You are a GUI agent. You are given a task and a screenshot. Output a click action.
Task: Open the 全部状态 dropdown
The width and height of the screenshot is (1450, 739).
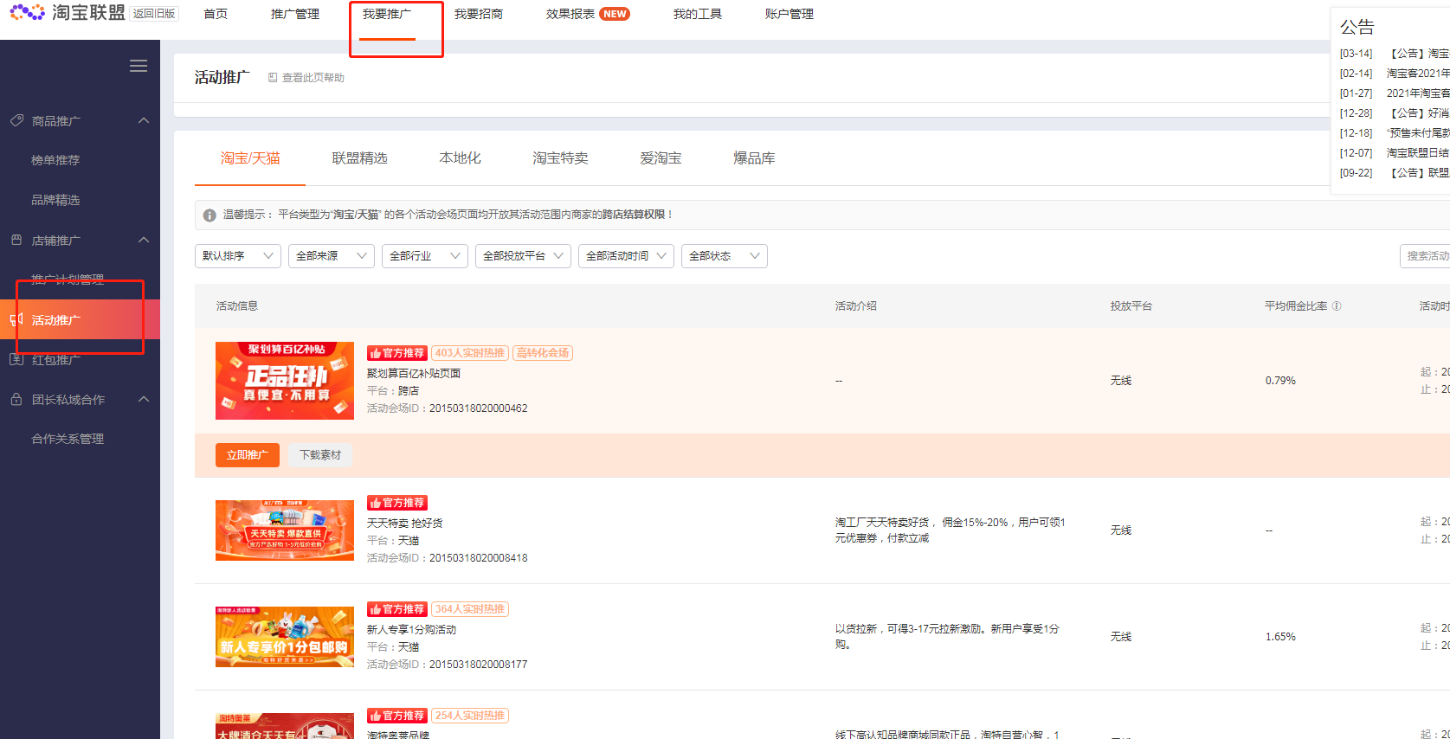[x=725, y=256]
